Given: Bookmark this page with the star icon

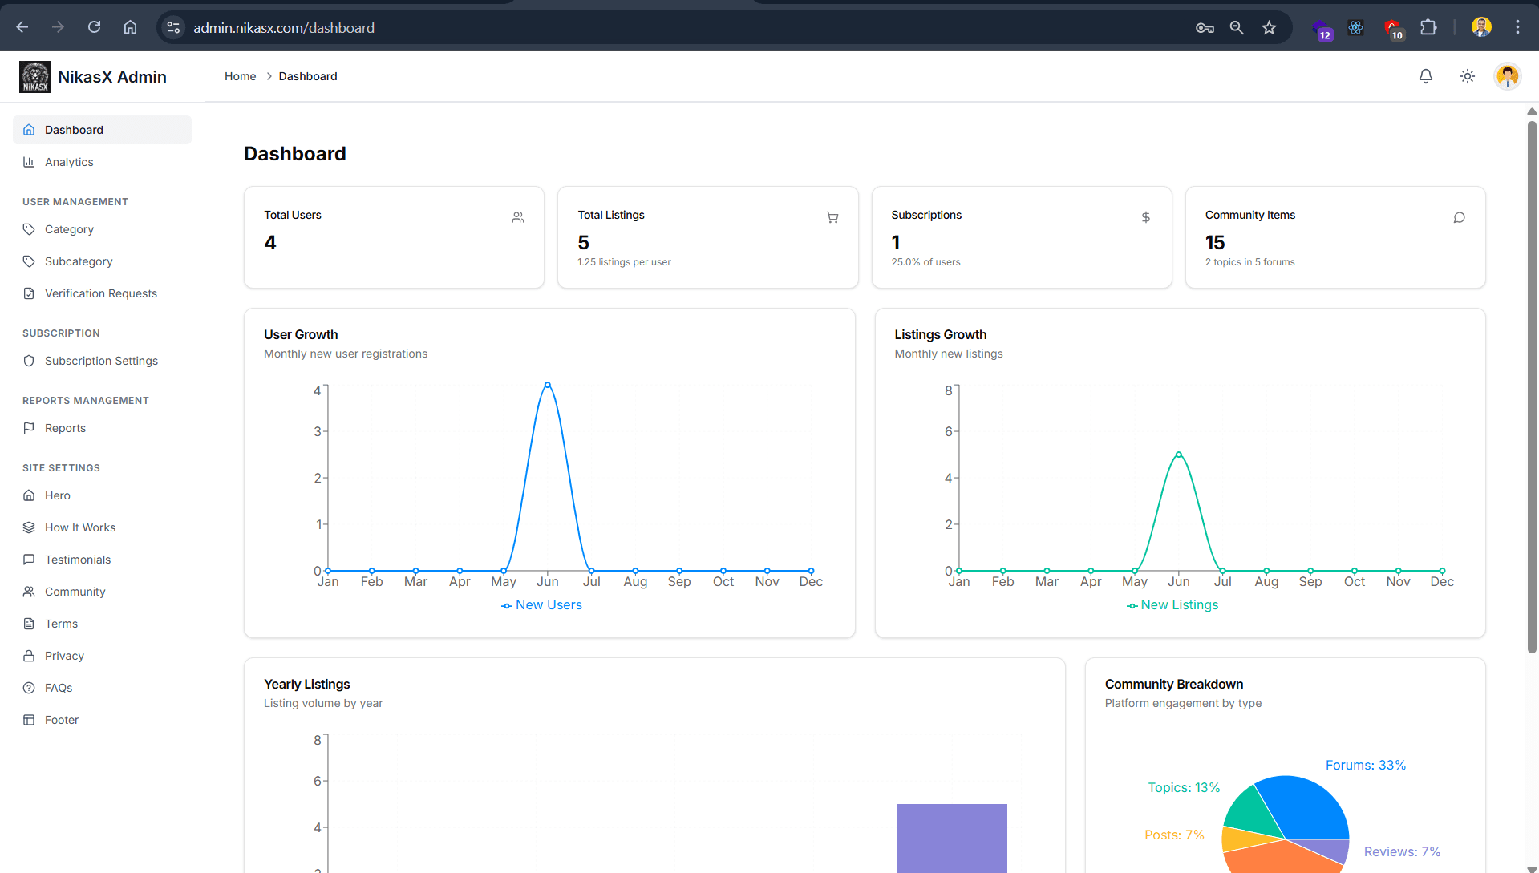Looking at the screenshot, I should 1269,27.
